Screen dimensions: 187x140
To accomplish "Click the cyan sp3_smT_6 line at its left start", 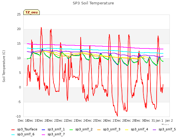I will pos(27,48).
